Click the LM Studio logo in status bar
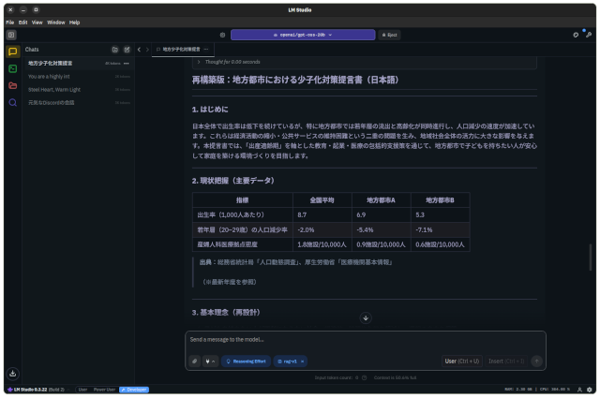600x398 pixels. click(10, 390)
